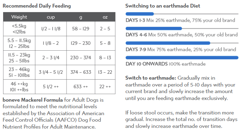
Task: Click the 46 ++kg weight cell
Action: click(x=19, y=87)
